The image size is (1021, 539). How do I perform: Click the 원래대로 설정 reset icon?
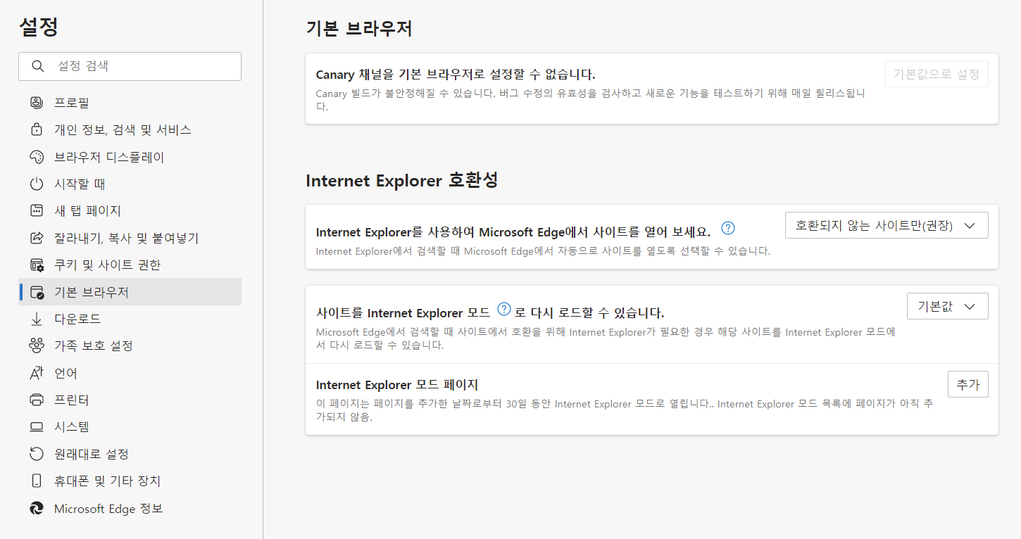tap(37, 454)
